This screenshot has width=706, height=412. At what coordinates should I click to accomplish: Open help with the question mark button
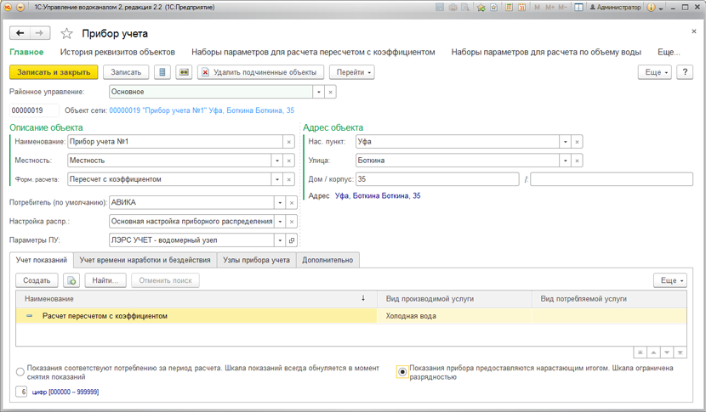685,72
